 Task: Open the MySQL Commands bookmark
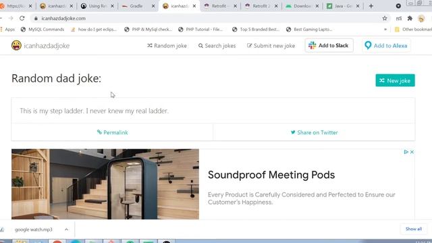click(x=43, y=30)
